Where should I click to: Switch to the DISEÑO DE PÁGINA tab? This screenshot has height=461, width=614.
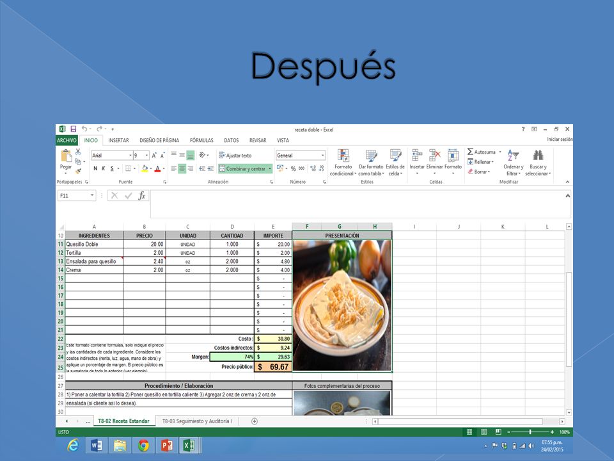(159, 140)
